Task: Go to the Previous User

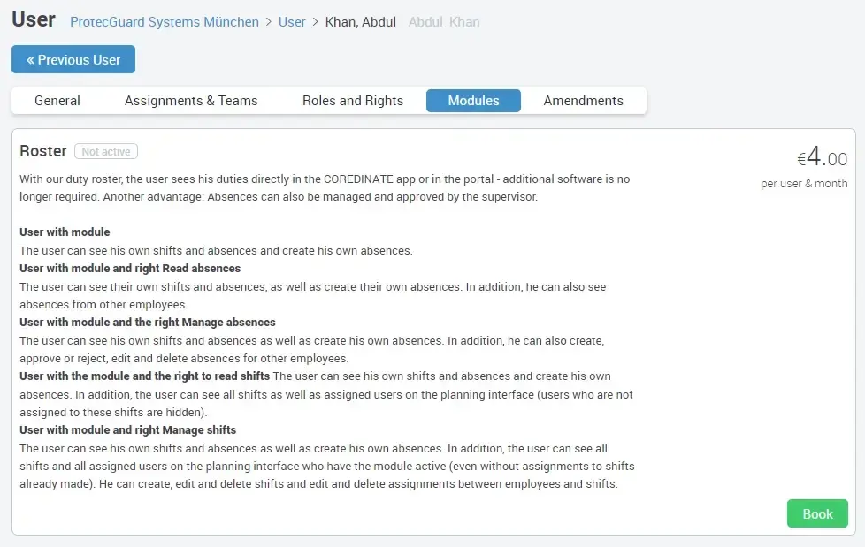Action: pos(73,60)
